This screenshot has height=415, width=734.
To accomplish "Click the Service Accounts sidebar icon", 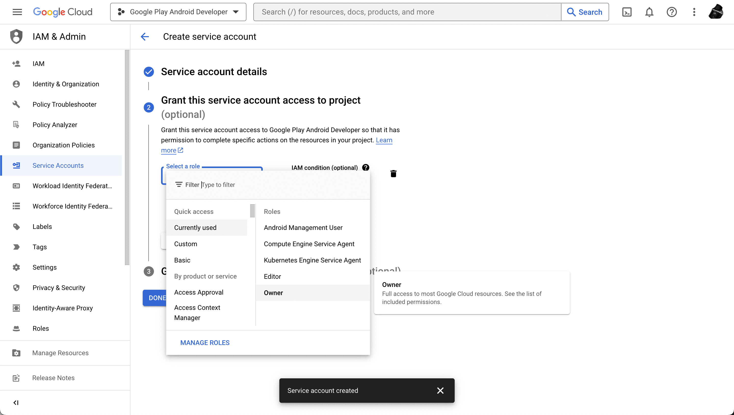I will [x=16, y=165].
